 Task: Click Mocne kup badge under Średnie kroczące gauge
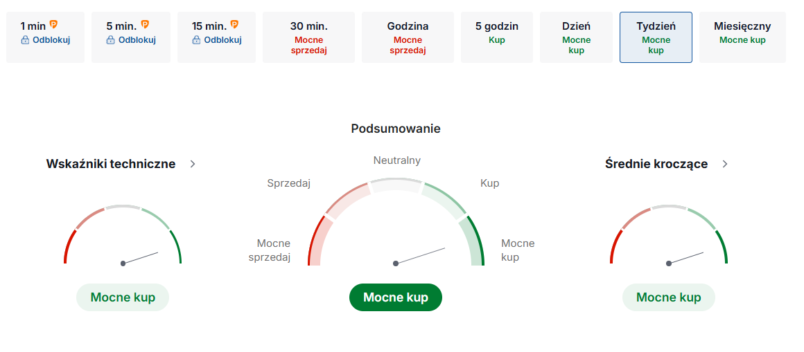pyautogui.click(x=668, y=297)
